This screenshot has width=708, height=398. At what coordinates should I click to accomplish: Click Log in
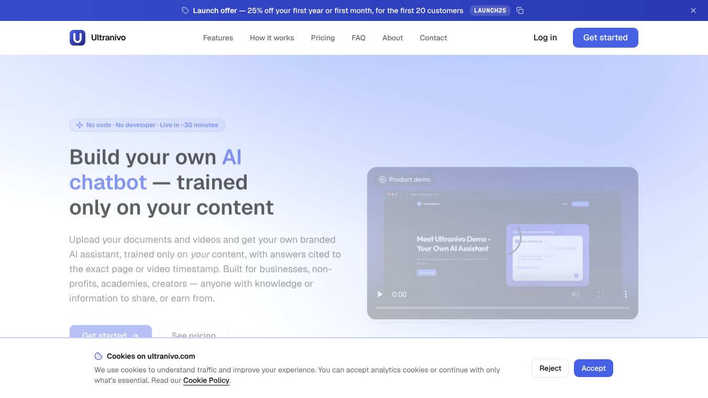click(x=545, y=38)
